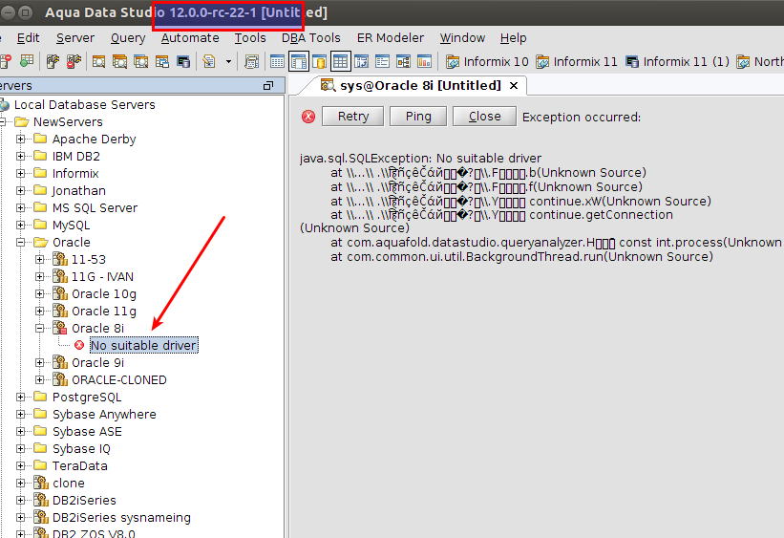Select the NewServers folder
Viewport: 784px width, 538px height.
68,121
